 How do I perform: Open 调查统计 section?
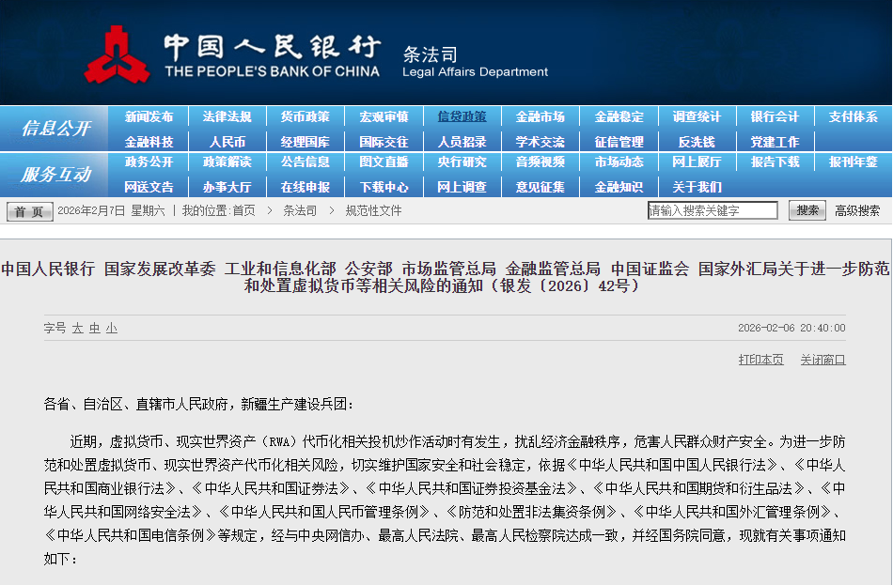(697, 116)
